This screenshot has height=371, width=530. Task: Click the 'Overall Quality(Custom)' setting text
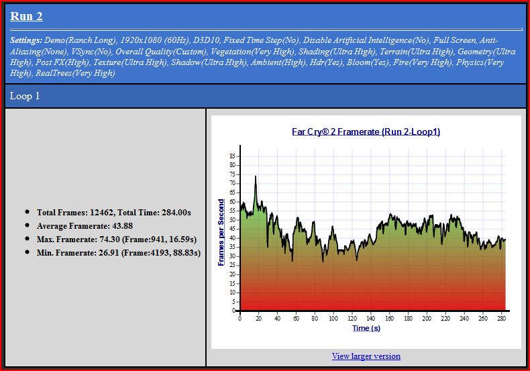pyautogui.click(x=161, y=52)
